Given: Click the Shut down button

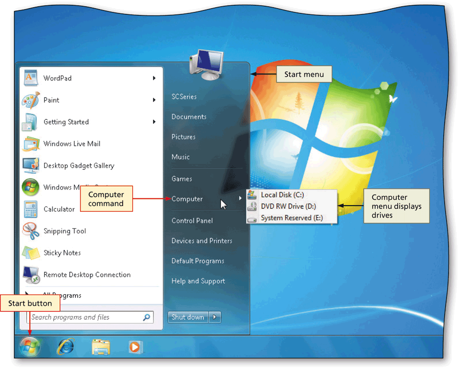Looking at the screenshot, I should [188, 317].
